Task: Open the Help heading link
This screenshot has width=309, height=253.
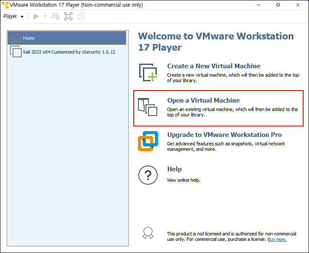Action: 174,169
